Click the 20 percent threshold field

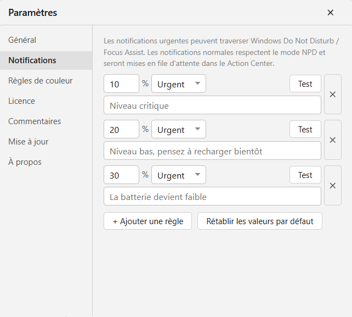point(122,129)
